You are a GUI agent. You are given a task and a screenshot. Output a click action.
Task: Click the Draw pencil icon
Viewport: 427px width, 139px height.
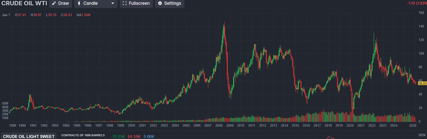(x=54, y=3)
